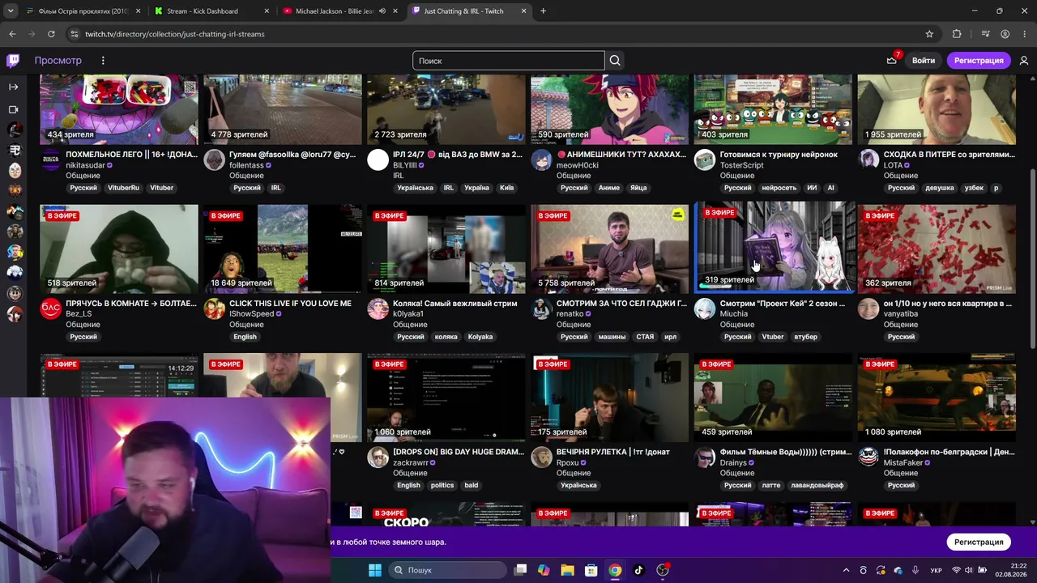This screenshot has height=583, width=1037.
Task: Select the VtuberRu tag under nikitasudar
Action: 123,188
